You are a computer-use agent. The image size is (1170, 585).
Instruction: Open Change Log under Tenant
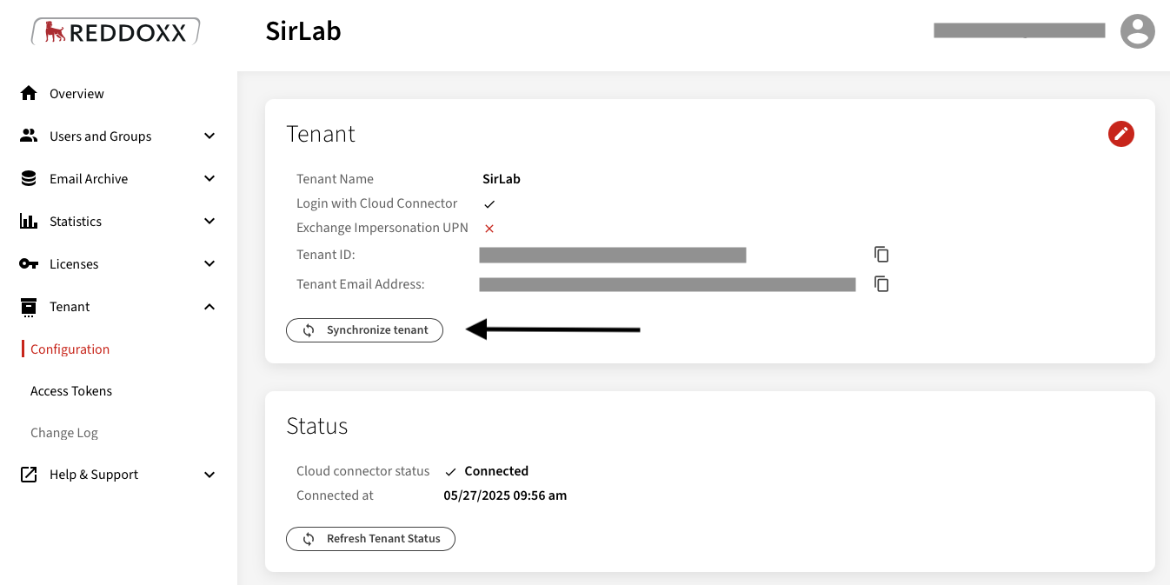click(x=64, y=432)
